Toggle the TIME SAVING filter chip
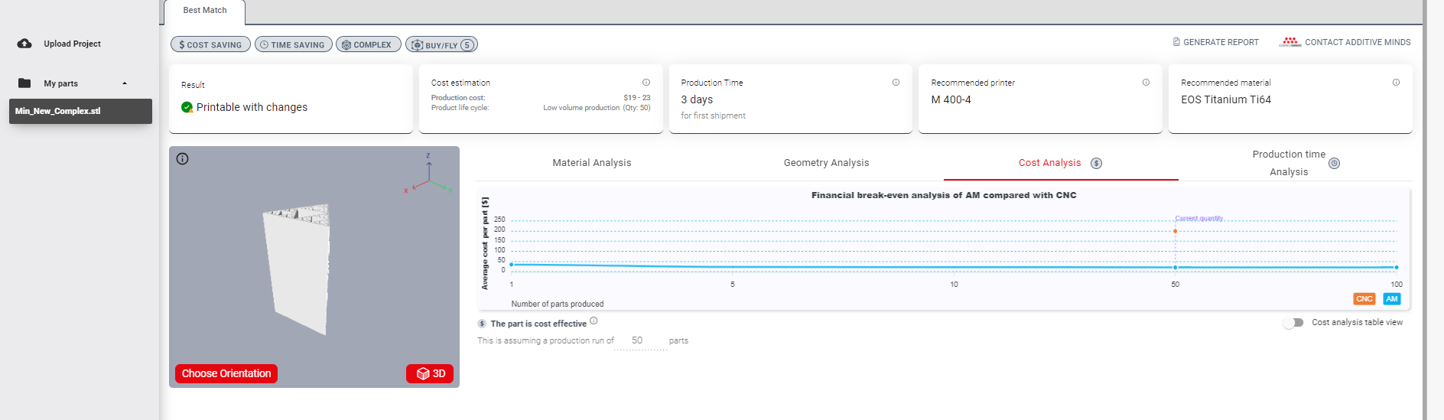This screenshot has width=1444, height=420. 293,45
